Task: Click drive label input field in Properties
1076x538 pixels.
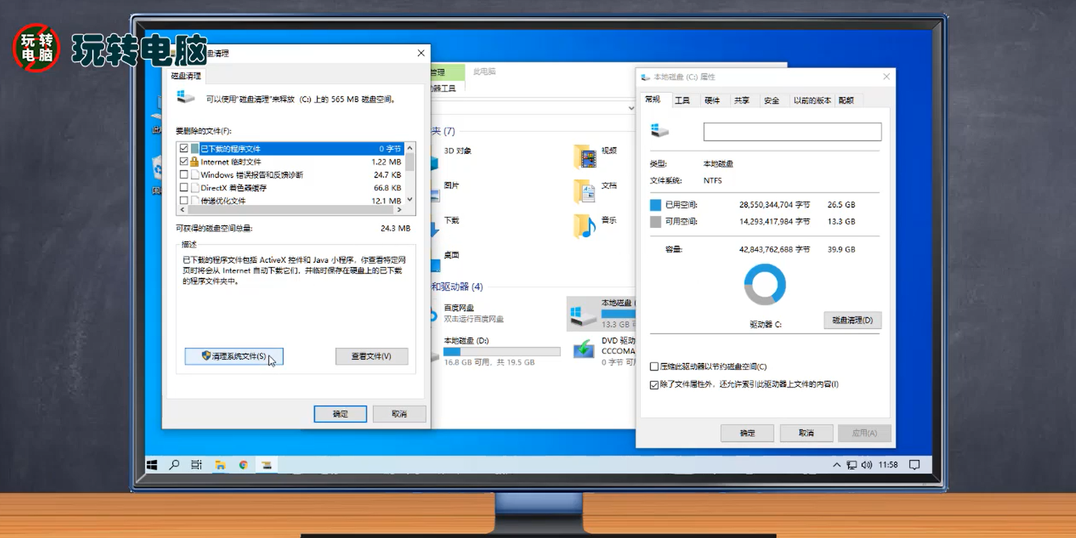Action: tap(792, 132)
